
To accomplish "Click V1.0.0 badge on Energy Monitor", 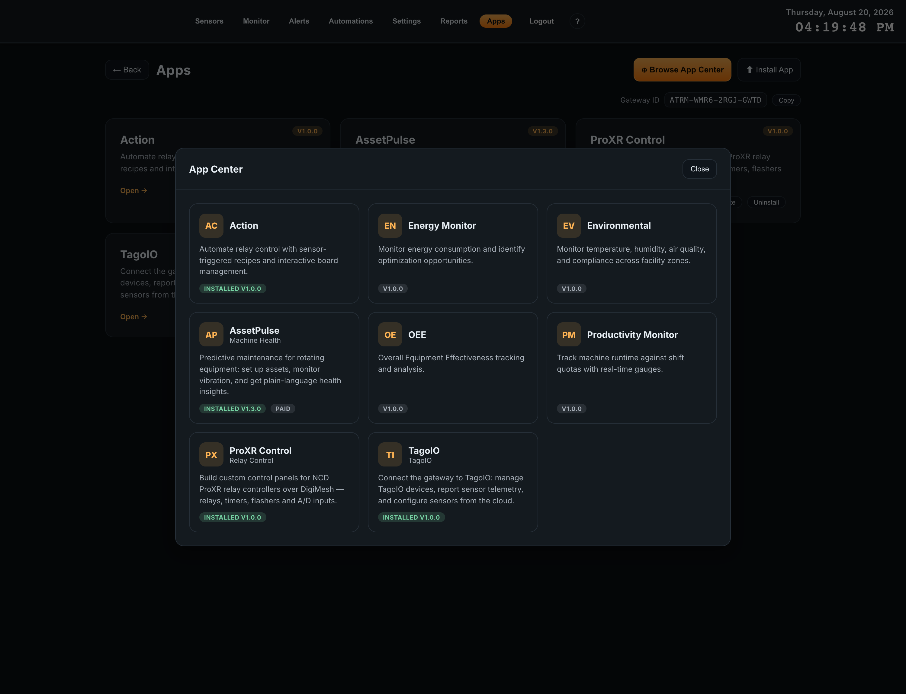I will point(392,289).
